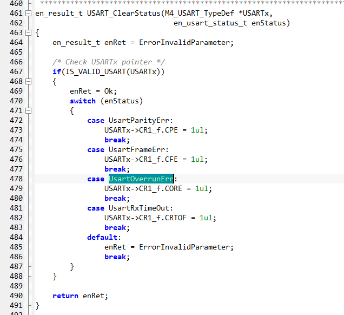Screen dimensions: 344x315
Task: Click the if keyword on line 467
Action: [57, 72]
